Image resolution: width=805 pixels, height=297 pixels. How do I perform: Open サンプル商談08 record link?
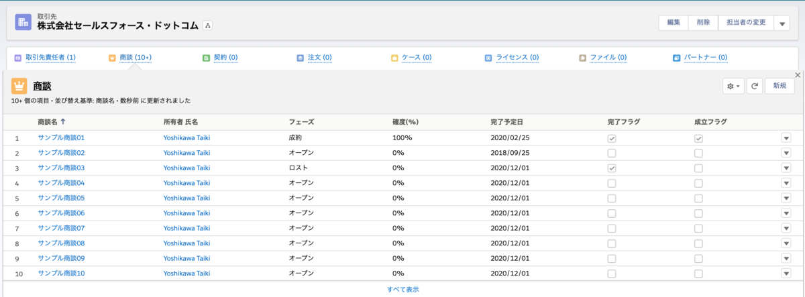click(61, 243)
